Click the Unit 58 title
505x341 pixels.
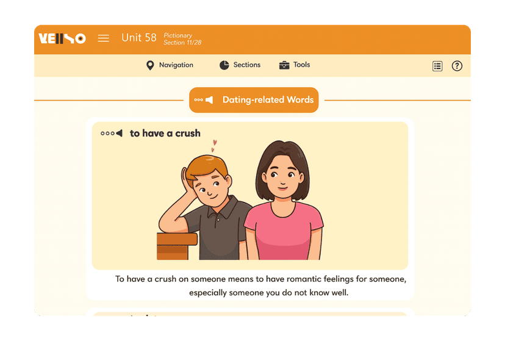tap(139, 38)
